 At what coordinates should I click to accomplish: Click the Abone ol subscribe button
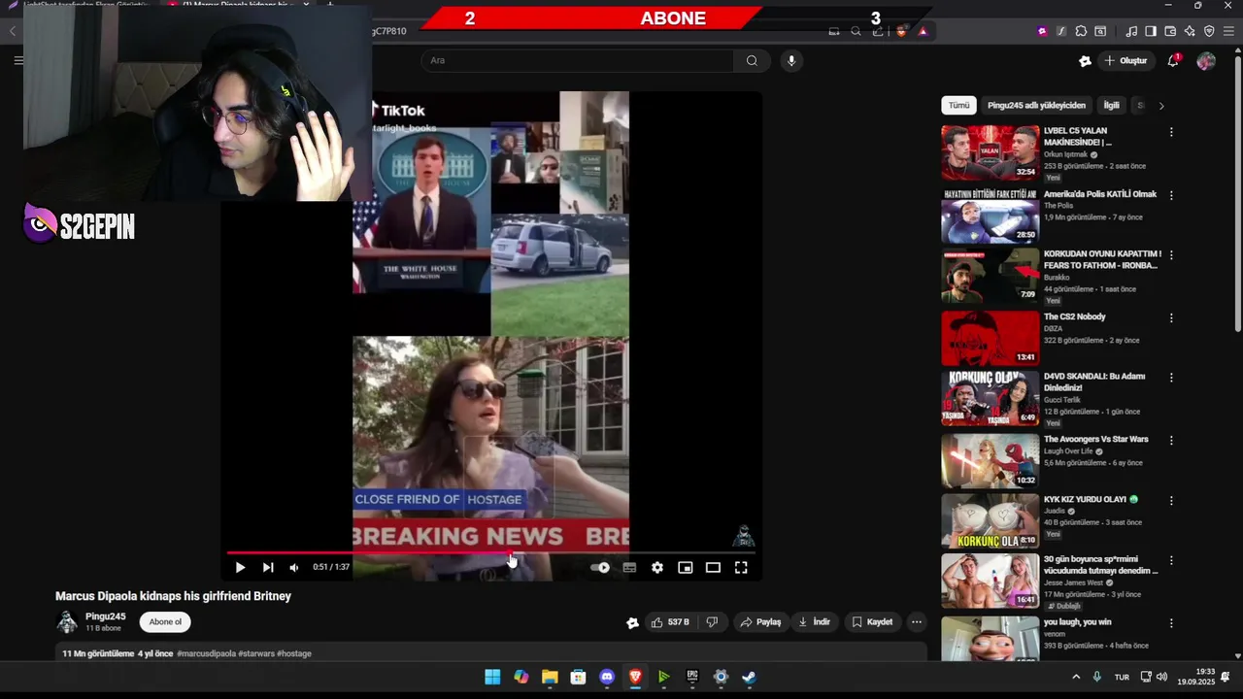(165, 622)
